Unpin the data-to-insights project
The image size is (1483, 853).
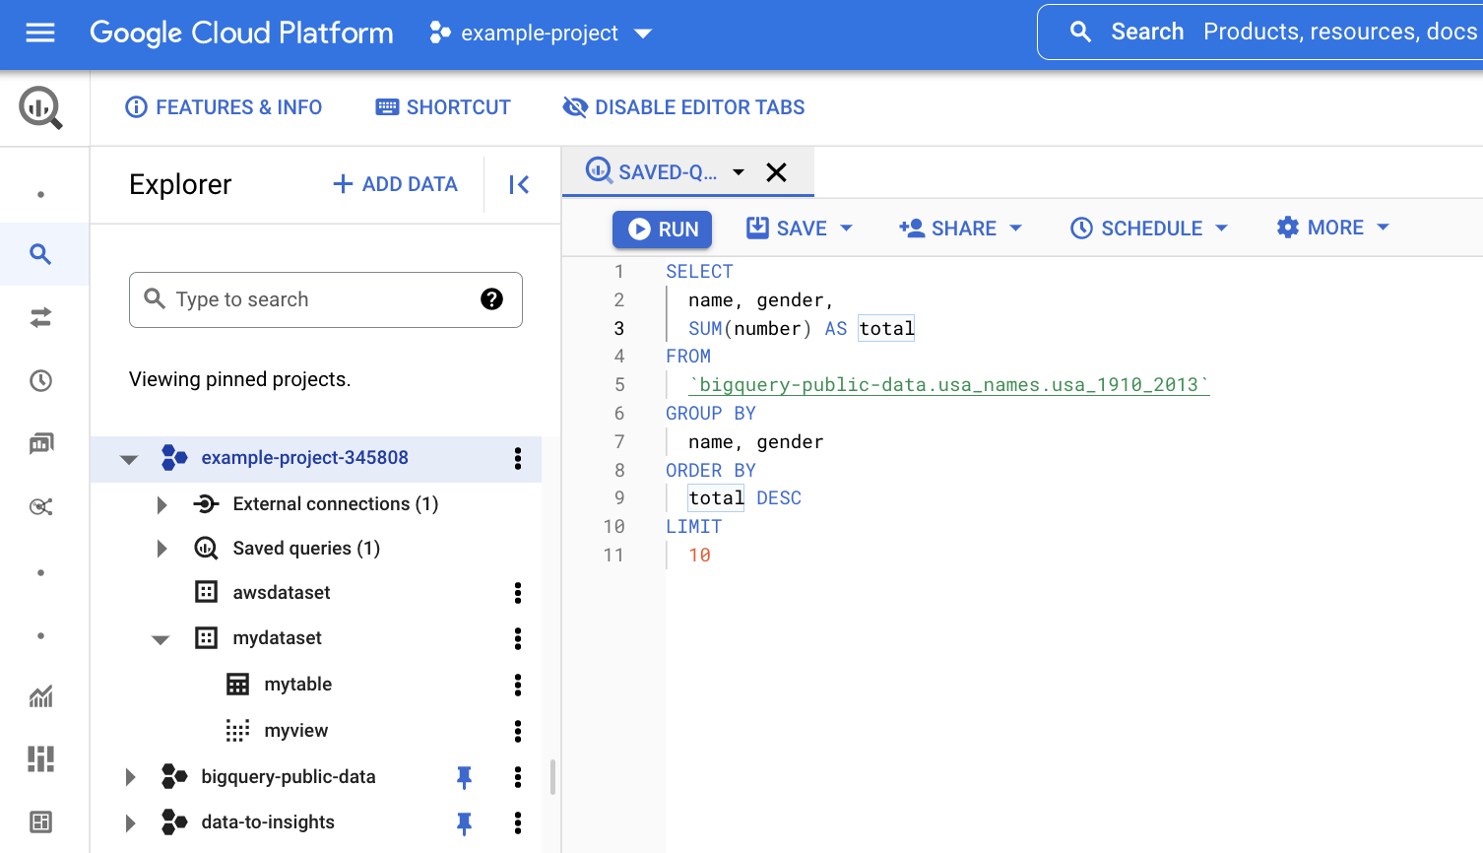coord(464,822)
